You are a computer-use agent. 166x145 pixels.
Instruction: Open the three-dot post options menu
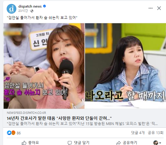pos(151,8)
